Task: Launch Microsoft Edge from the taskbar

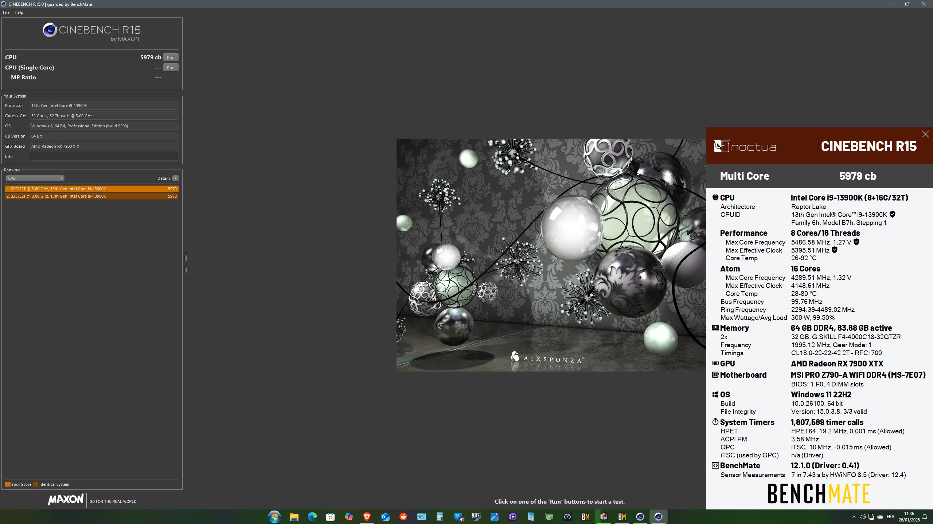Action: [312, 517]
